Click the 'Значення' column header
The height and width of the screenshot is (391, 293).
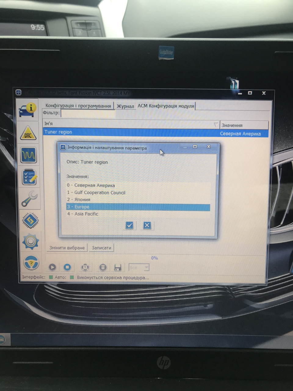(244, 125)
